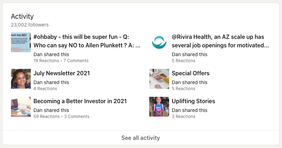Click the Activity section heading

click(22, 16)
